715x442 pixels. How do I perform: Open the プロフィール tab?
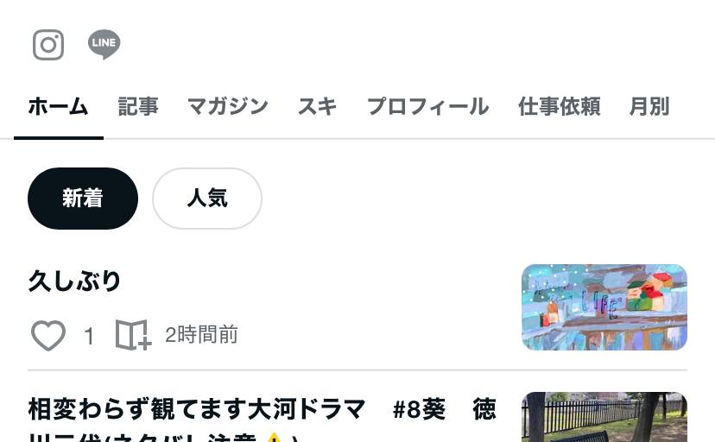427,107
